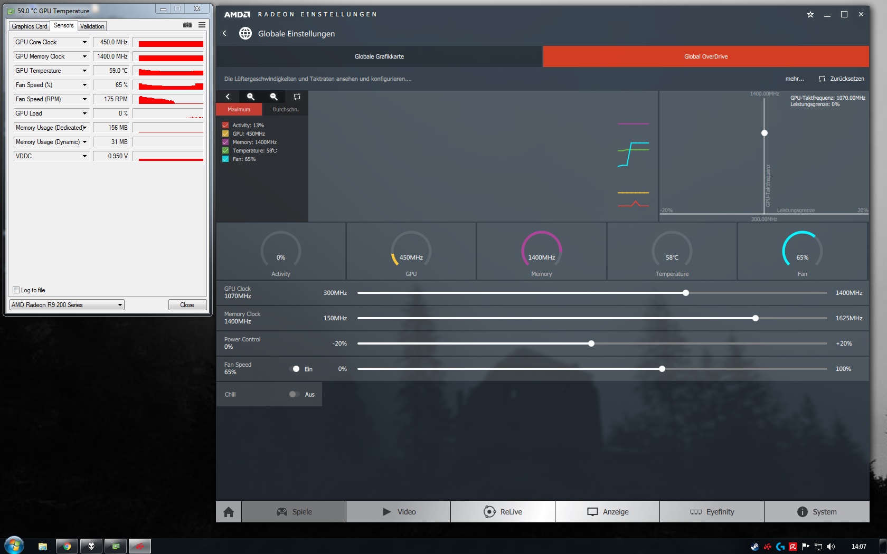Open the Spiele gaming section
Screen dimensions: 887x554
click(294, 512)
